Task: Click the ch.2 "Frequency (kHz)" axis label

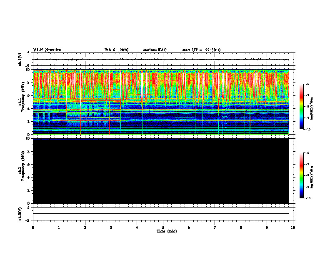Action: click(23, 166)
